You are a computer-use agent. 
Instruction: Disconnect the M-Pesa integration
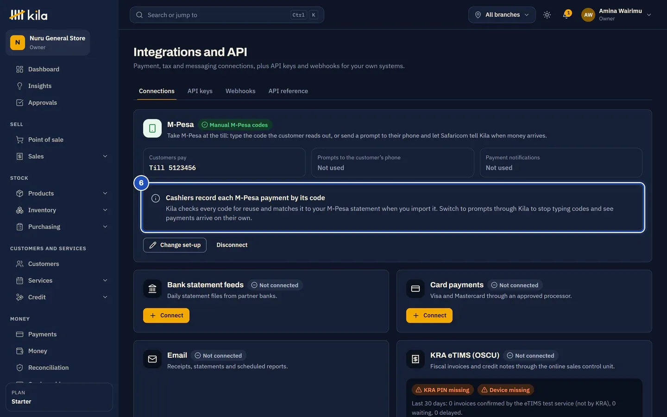(x=232, y=245)
